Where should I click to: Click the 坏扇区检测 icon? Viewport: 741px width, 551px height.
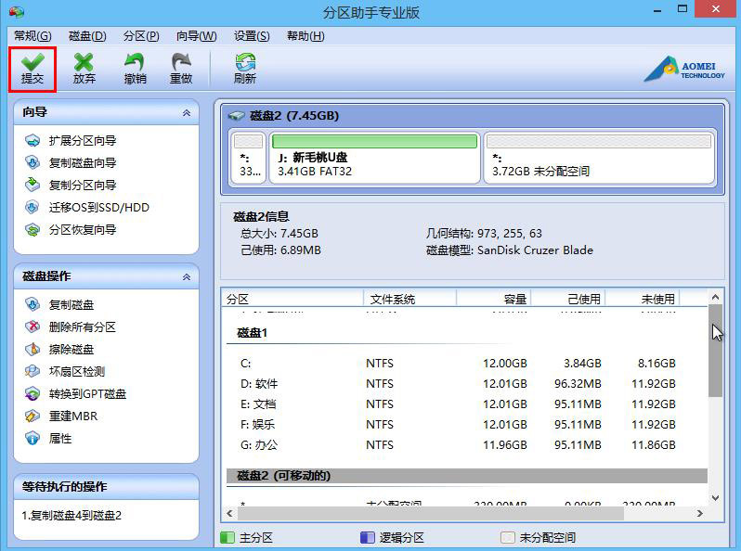(x=32, y=372)
